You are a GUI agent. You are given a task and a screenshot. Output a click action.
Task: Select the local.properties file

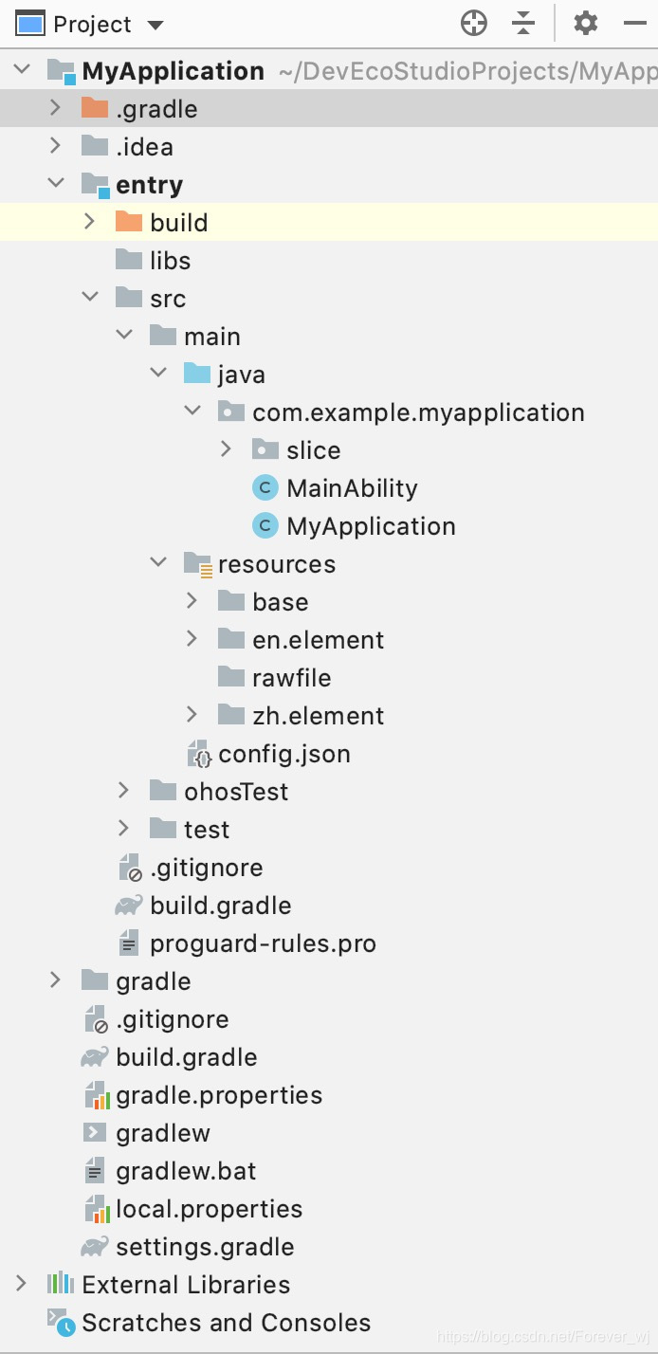pyautogui.click(x=209, y=1209)
